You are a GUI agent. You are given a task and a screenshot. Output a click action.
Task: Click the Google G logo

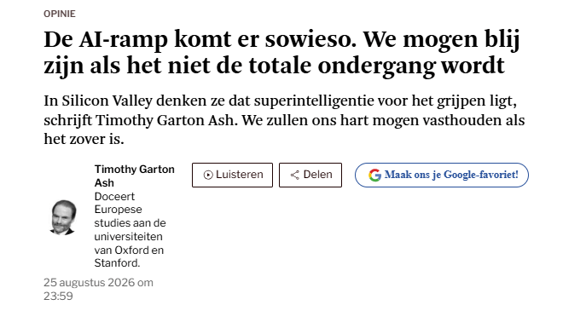(x=374, y=175)
